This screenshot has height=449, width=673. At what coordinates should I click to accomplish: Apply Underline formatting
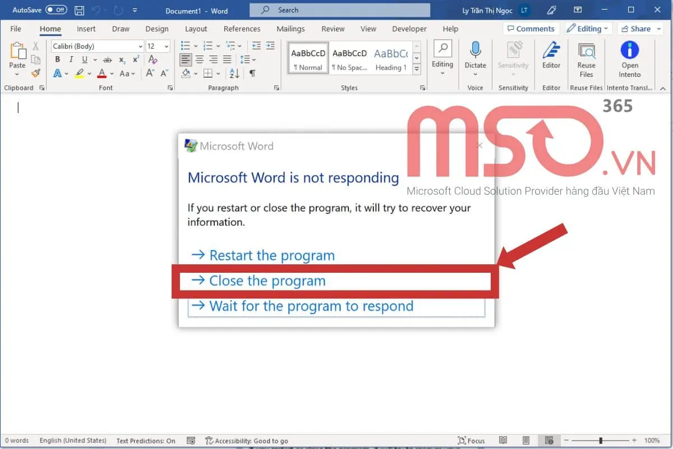coord(85,59)
